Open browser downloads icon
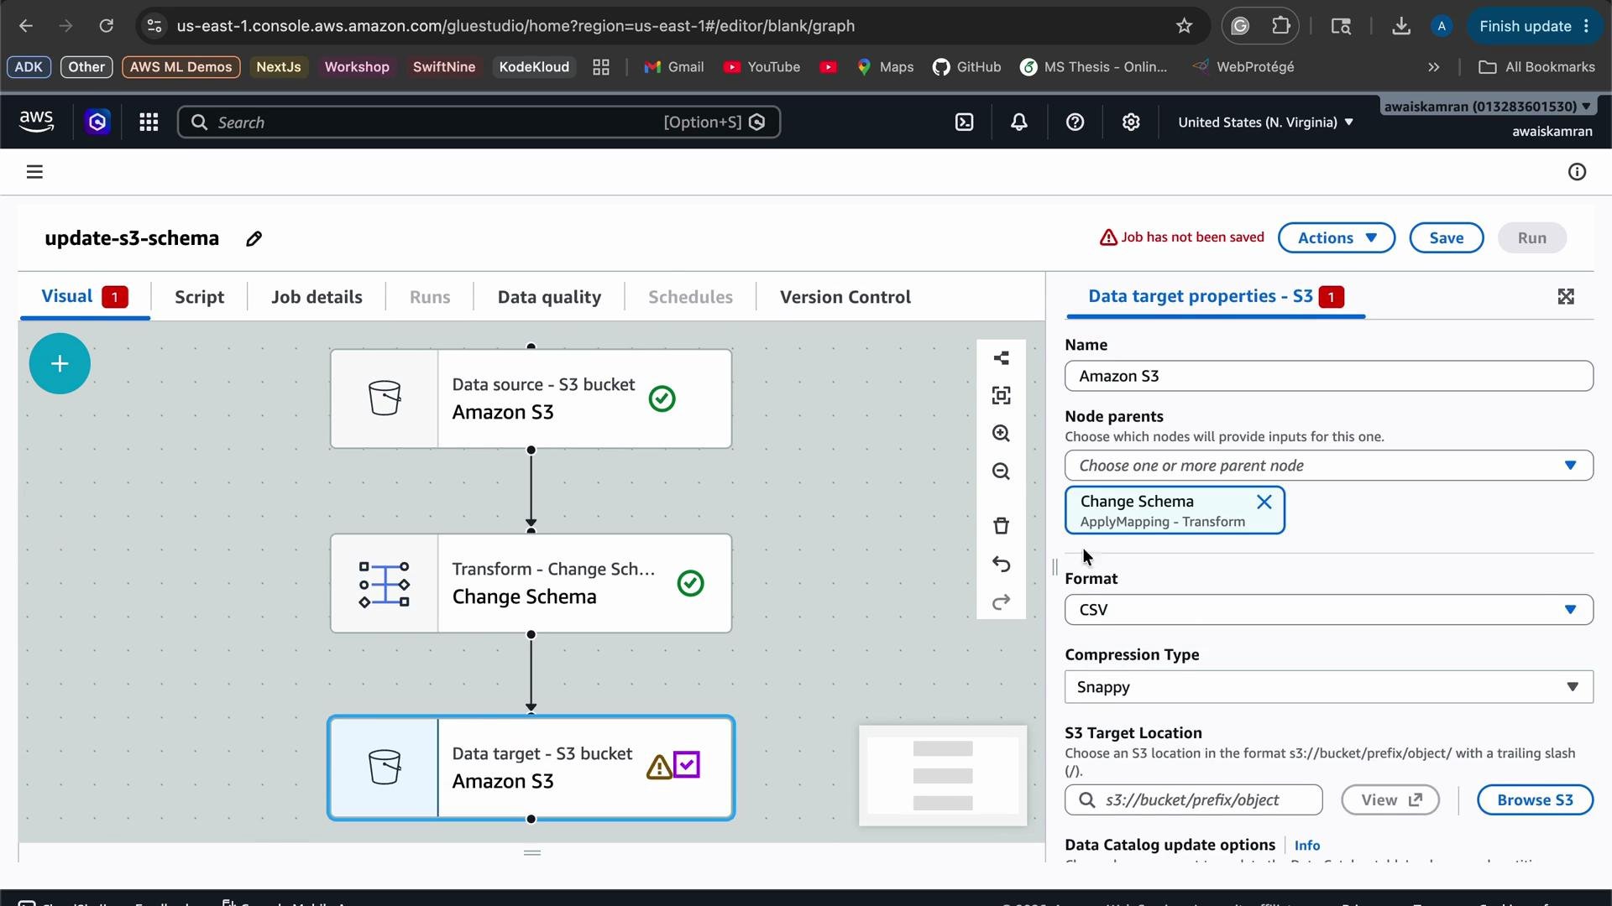This screenshot has width=1612, height=906. pyautogui.click(x=1400, y=26)
